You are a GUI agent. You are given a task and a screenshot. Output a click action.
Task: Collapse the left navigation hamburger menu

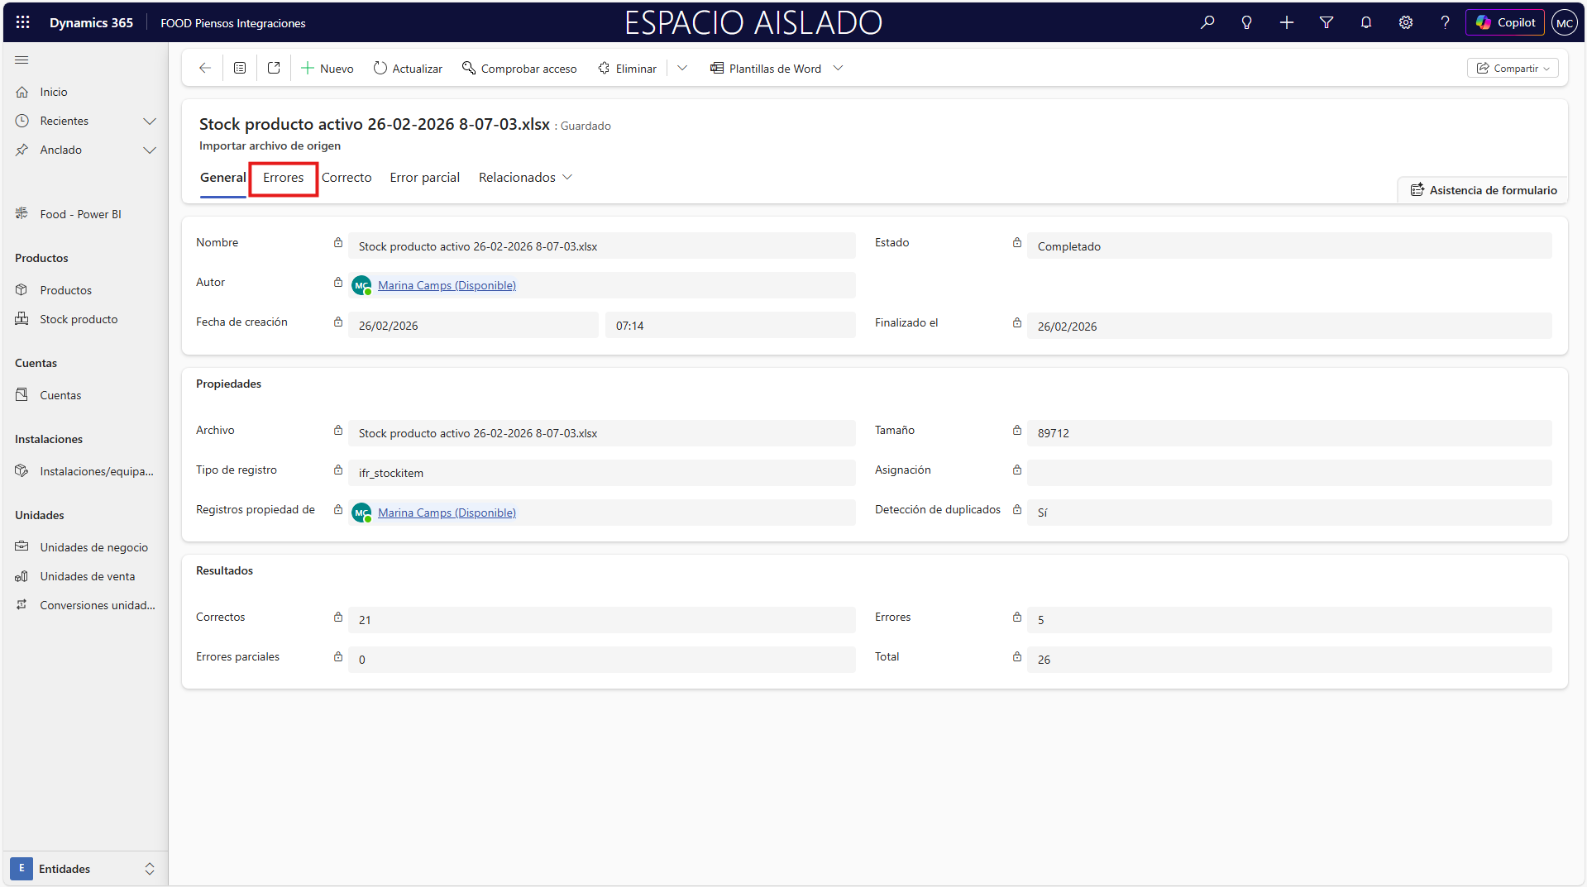pos(22,60)
